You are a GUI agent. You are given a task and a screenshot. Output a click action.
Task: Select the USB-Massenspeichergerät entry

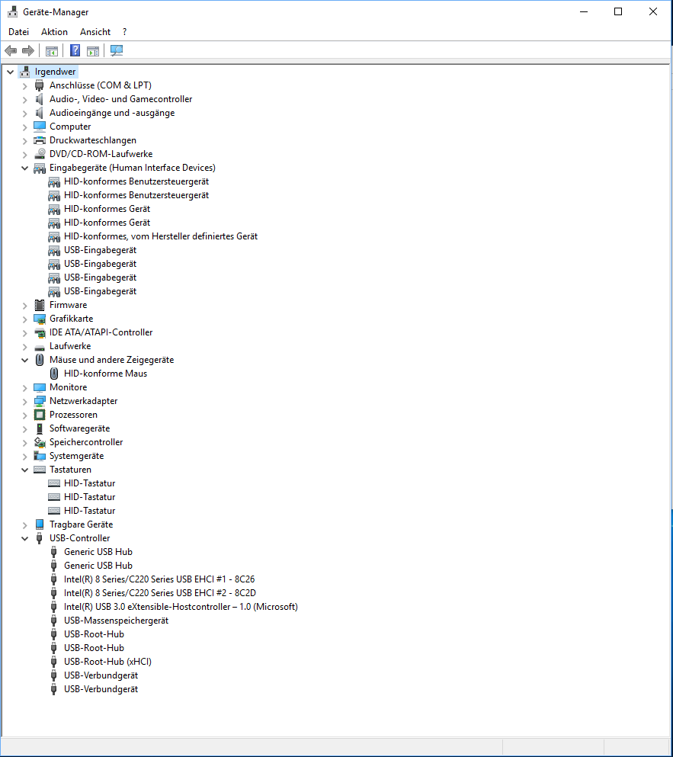(x=116, y=621)
